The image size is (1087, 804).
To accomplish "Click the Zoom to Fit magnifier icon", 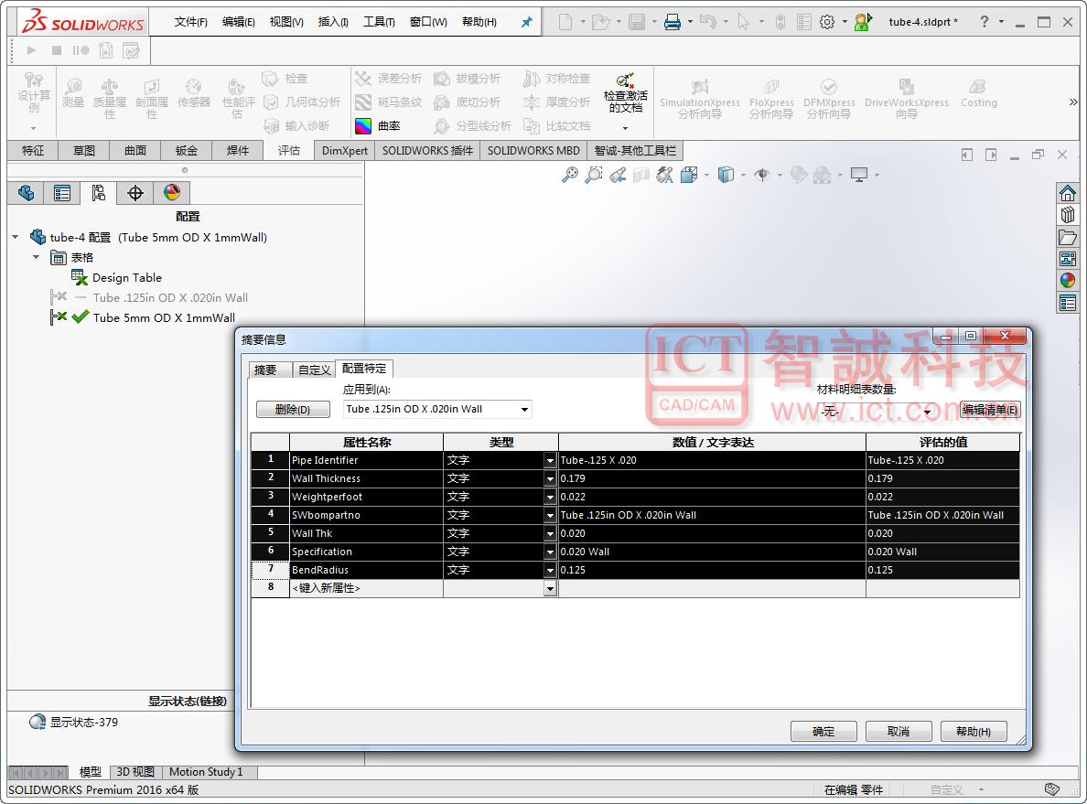I will 570,175.
